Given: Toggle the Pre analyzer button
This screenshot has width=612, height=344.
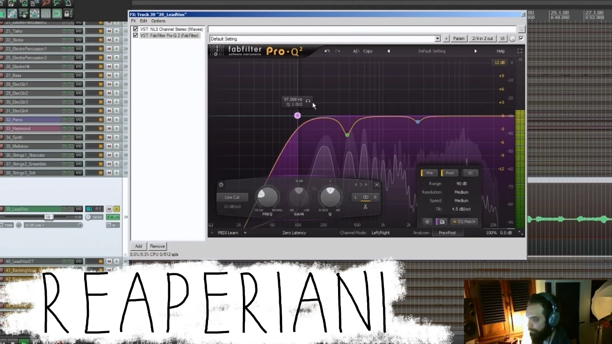Looking at the screenshot, I should [x=429, y=173].
